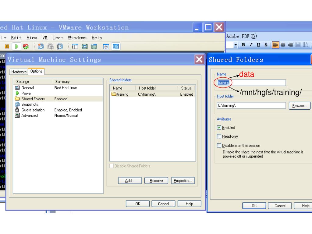Viewport: 312px width, 234px height.
Task: Click the 'Red Hat Linux' summary text
Action: [66, 88]
